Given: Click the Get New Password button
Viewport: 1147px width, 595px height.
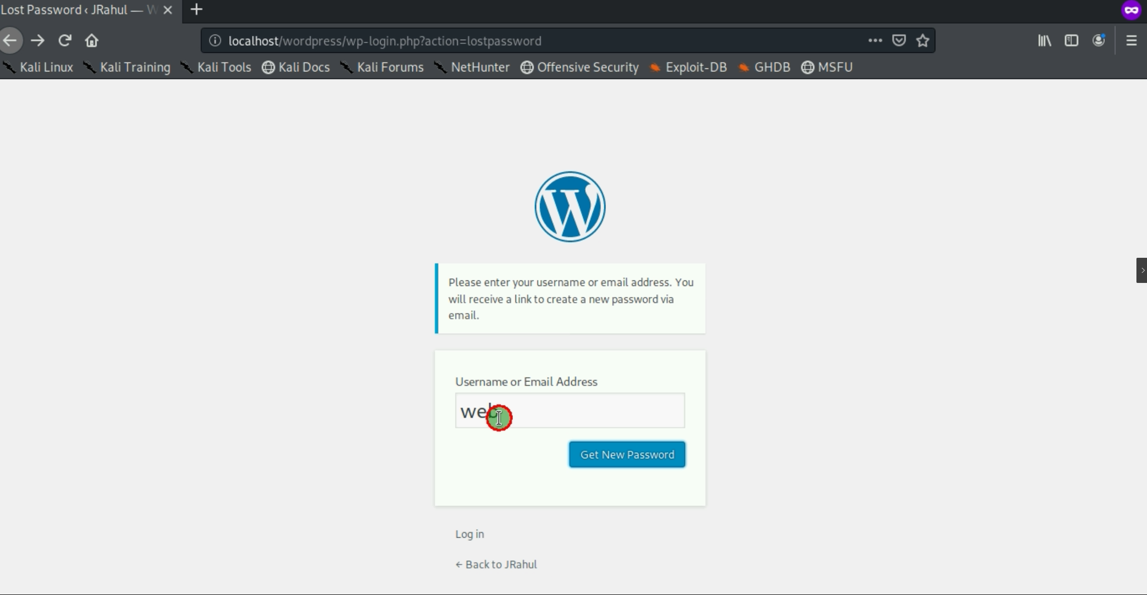Looking at the screenshot, I should click(x=627, y=454).
